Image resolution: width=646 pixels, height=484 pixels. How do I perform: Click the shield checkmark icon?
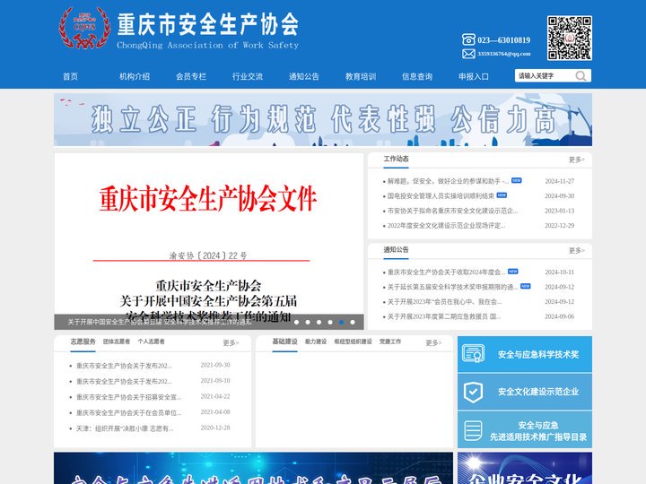(x=473, y=392)
